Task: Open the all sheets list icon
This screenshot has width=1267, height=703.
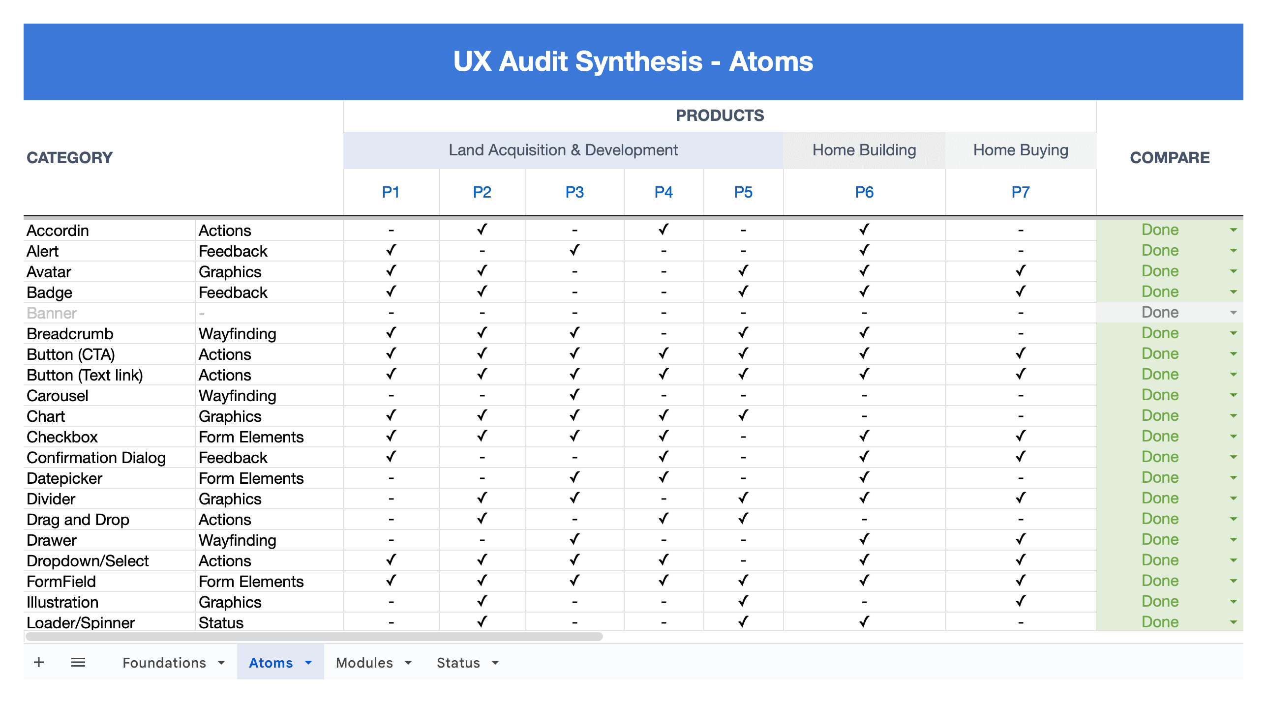Action: [78, 662]
